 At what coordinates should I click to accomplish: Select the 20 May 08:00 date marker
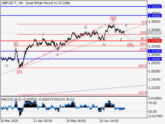point(76,121)
